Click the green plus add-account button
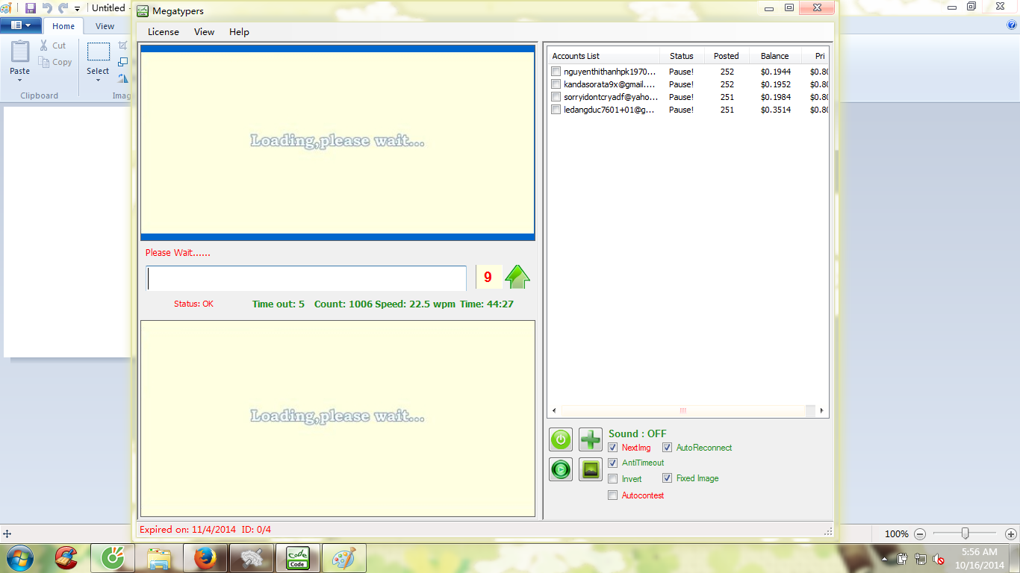This screenshot has width=1020, height=573. pos(591,439)
